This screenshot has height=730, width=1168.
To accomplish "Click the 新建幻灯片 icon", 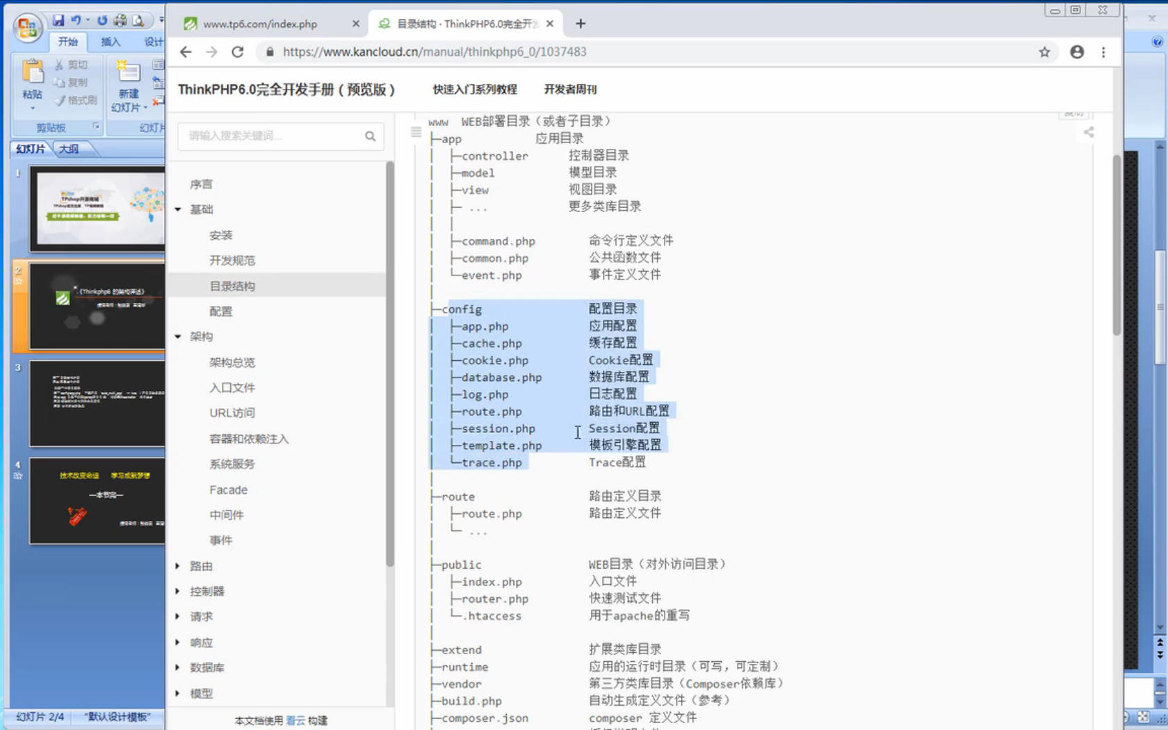I will click(x=128, y=72).
